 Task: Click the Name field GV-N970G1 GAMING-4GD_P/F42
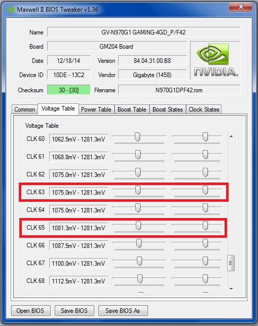pos(143,32)
